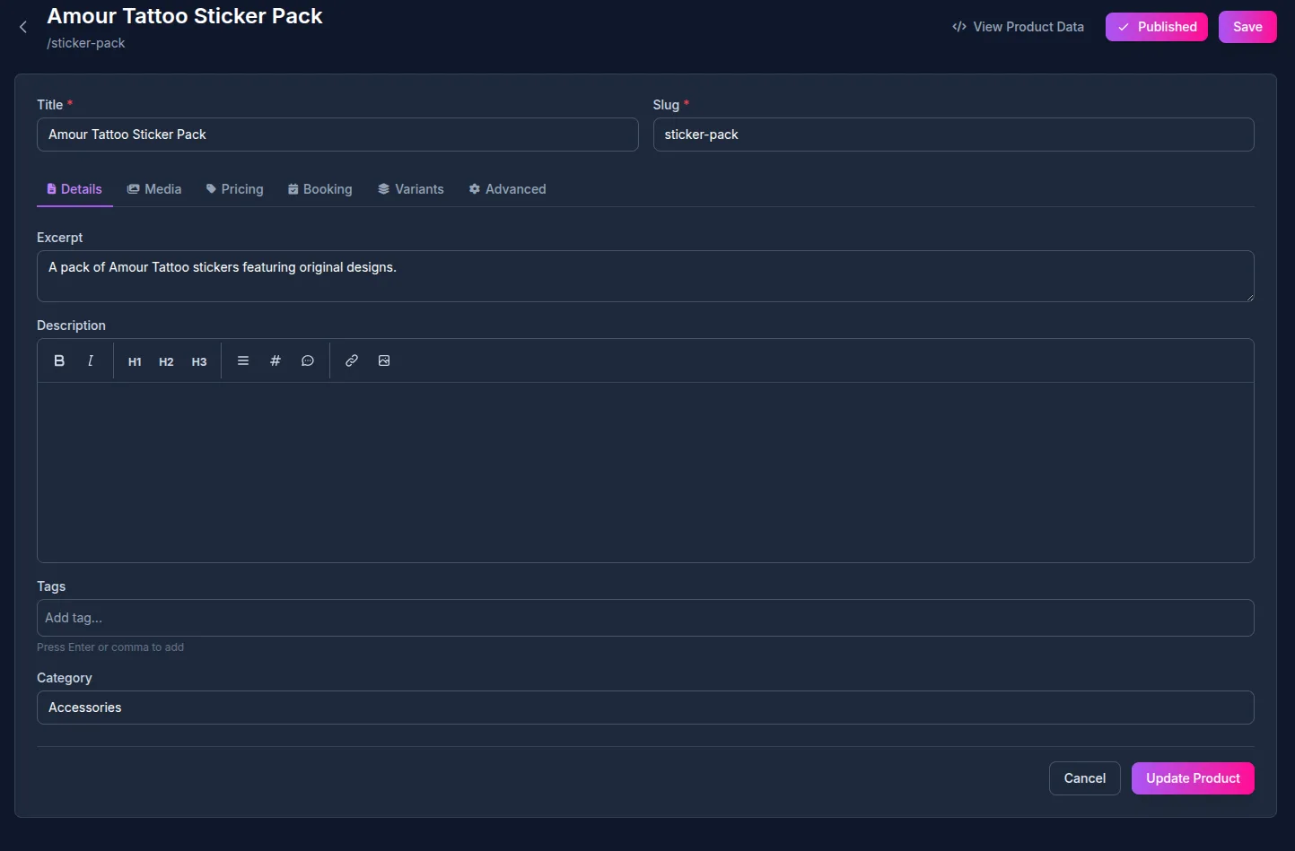Switch to the Media tab
The height and width of the screenshot is (851, 1295).
tap(154, 189)
